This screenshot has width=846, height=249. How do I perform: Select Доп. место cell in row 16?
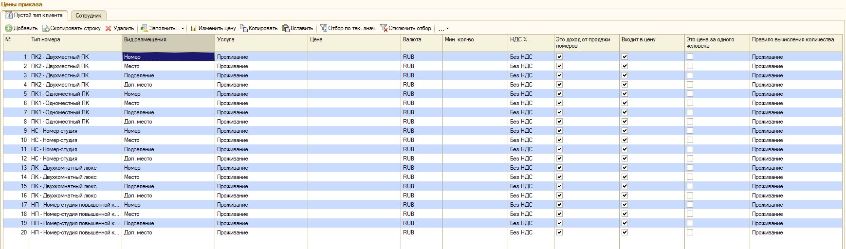[x=168, y=196]
